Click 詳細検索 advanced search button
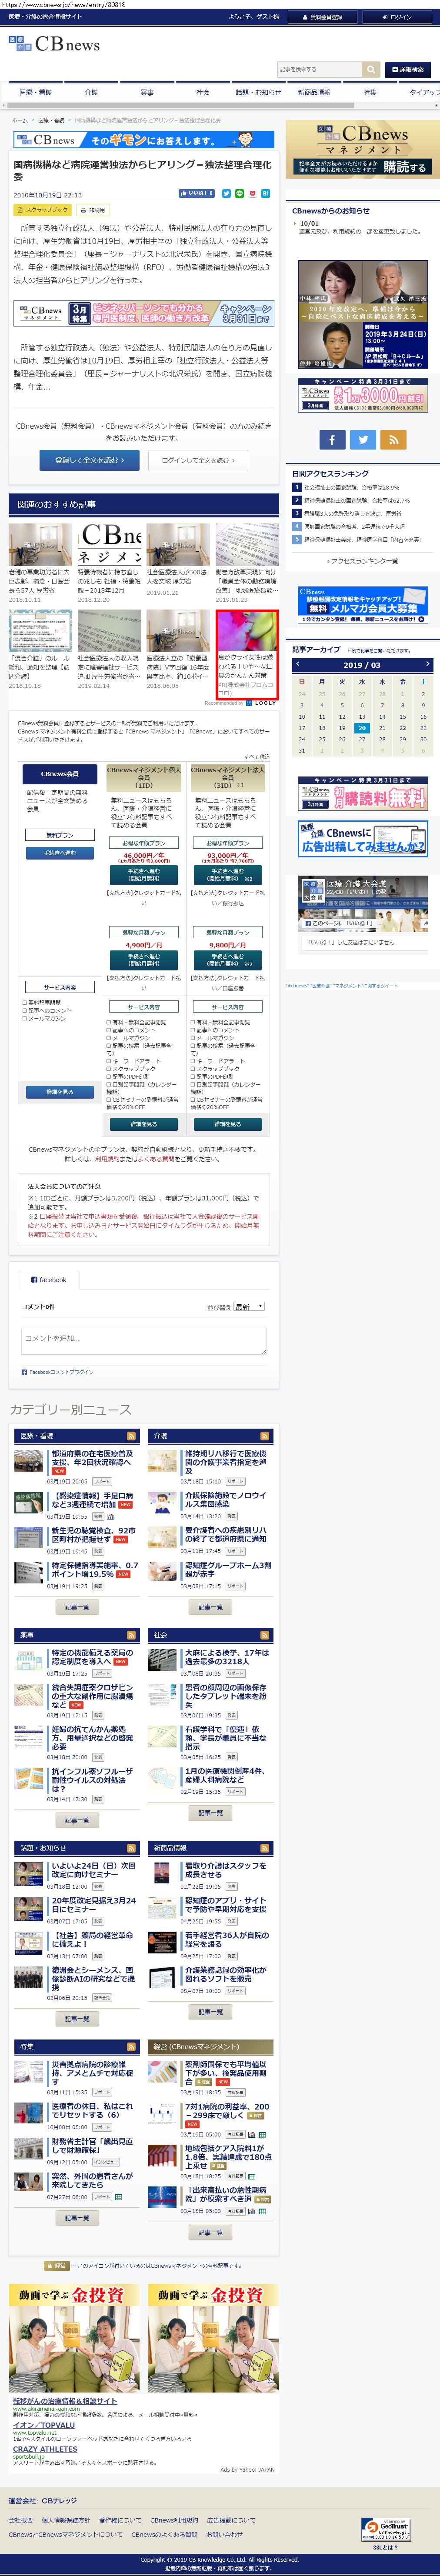Screen dimensions: 440x2576 point(408,69)
